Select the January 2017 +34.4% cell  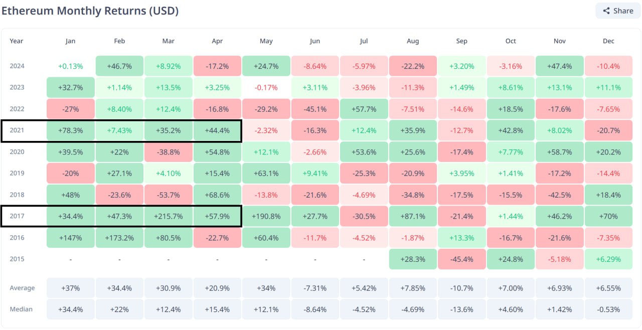(70, 216)
